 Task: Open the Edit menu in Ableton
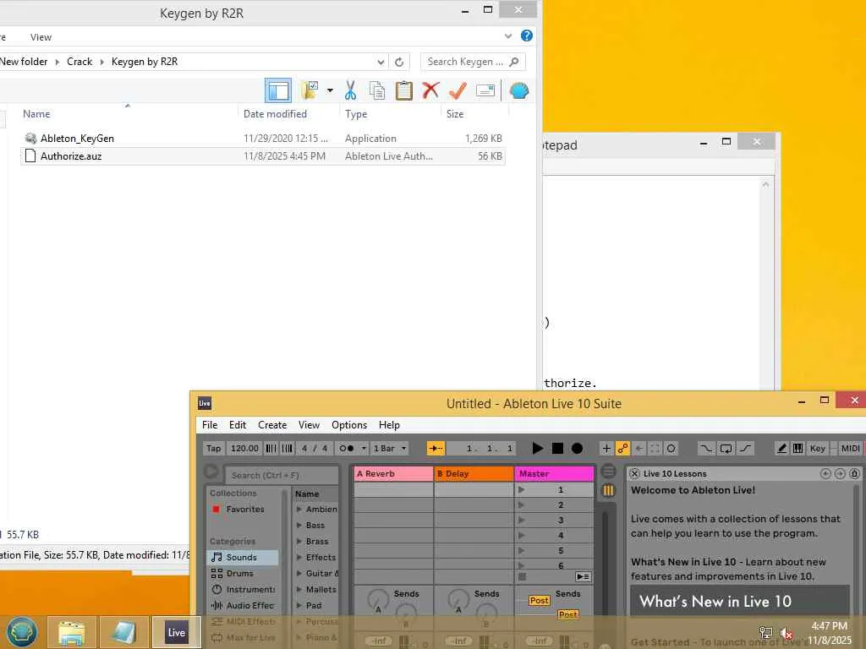coord(238,425)
